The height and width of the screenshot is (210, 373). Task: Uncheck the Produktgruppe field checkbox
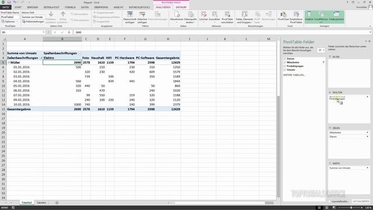(x=285, y=66)
